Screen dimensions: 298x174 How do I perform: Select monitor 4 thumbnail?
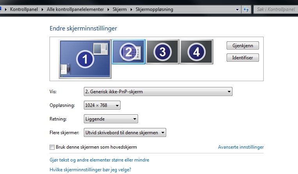pyautogui.click(x=197, y=52)
